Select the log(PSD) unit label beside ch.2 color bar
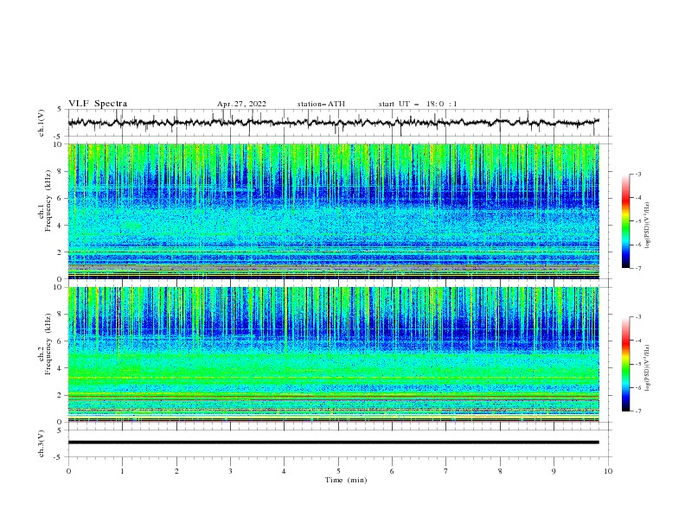The width and height of the screenshot is (685, 529). click(648, 368)
